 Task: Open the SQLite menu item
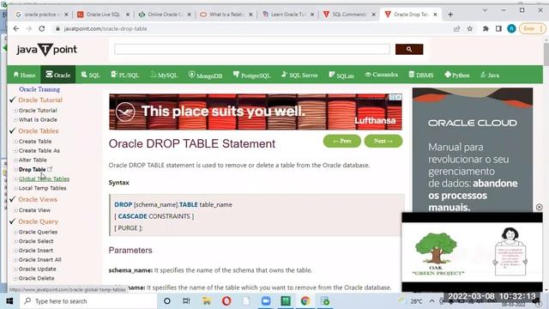[341, 75]
